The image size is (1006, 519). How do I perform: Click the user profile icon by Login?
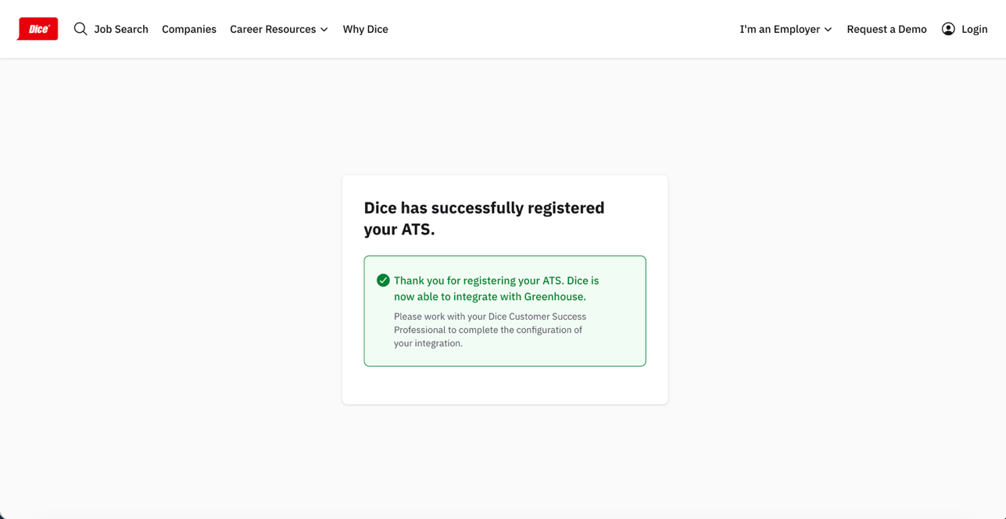pyautogui.click(x=948, y=29)
